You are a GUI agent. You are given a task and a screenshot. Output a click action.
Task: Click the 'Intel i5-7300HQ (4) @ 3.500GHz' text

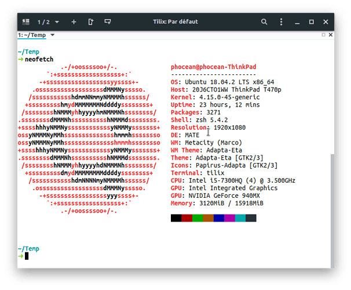[x=242, y=180]
